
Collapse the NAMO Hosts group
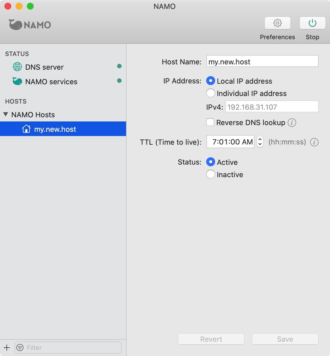6,114
